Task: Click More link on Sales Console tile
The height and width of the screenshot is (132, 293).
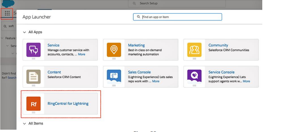Action: [155, 81]
